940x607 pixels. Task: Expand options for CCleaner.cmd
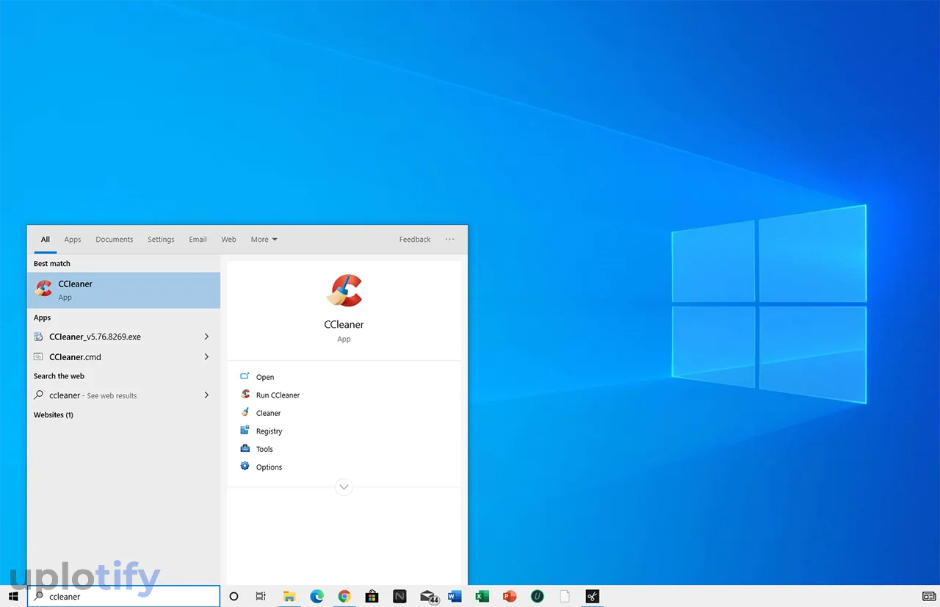[206, 356]
